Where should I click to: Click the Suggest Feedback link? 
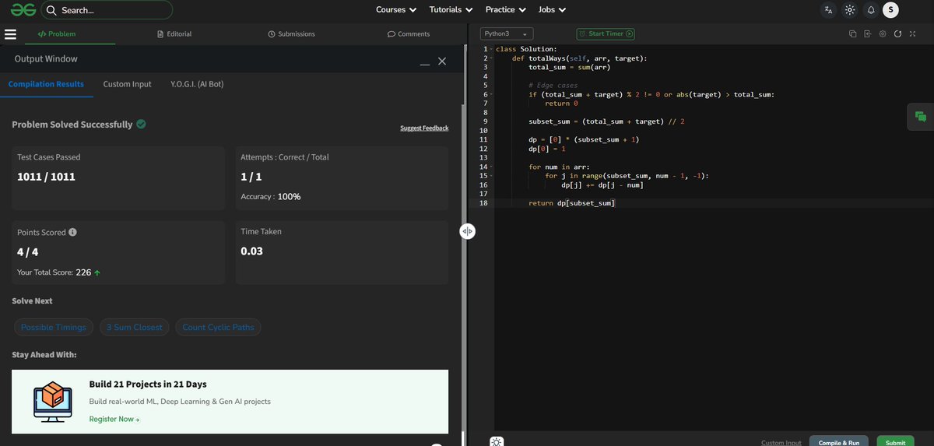tap(424, 128)
